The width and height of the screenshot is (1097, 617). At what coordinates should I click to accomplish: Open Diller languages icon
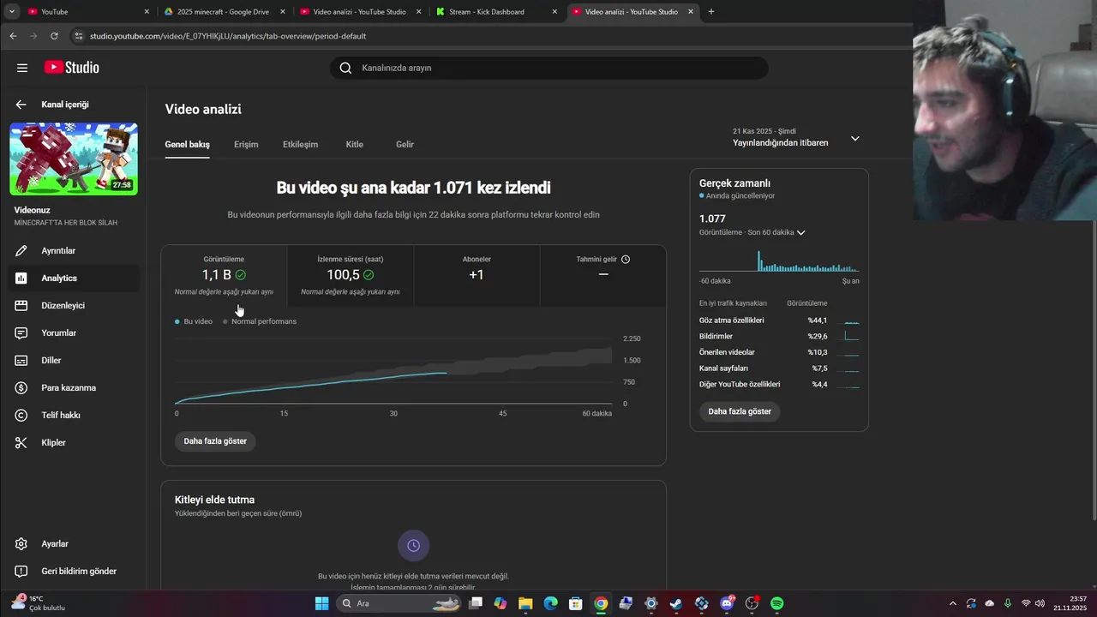21,361
